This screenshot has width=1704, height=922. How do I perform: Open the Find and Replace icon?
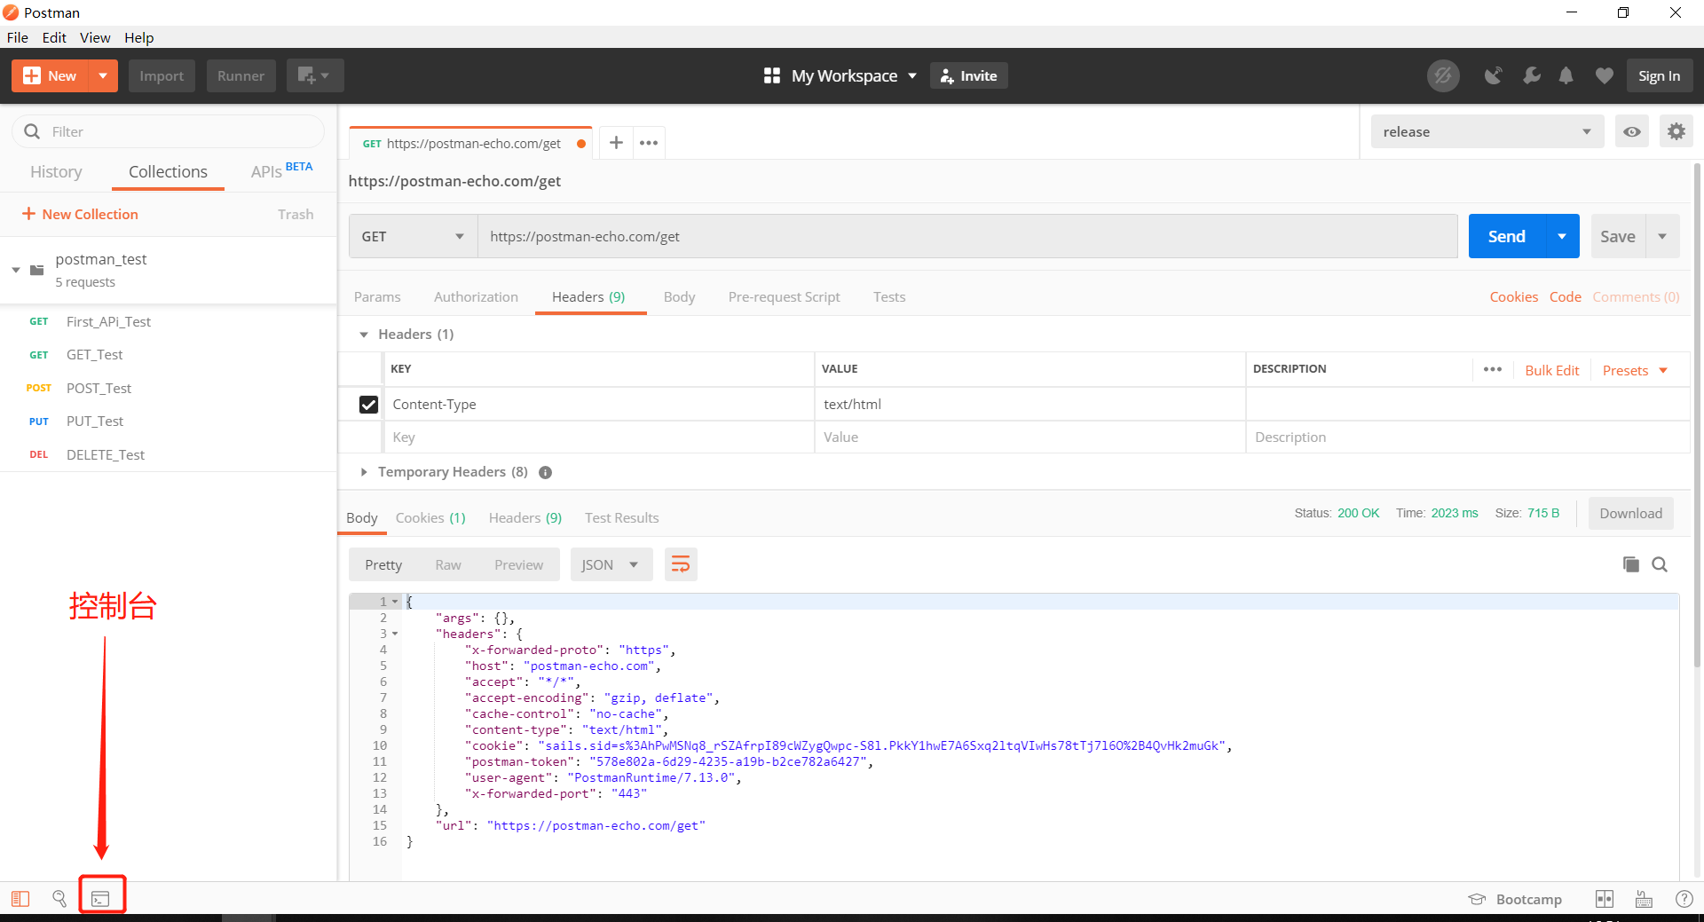click(59, 899)
